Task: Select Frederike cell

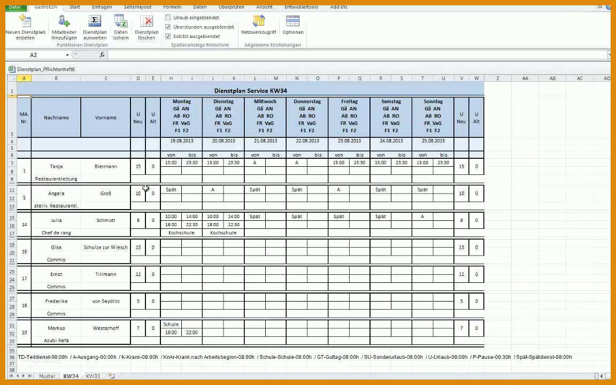Action: [56, 302]
